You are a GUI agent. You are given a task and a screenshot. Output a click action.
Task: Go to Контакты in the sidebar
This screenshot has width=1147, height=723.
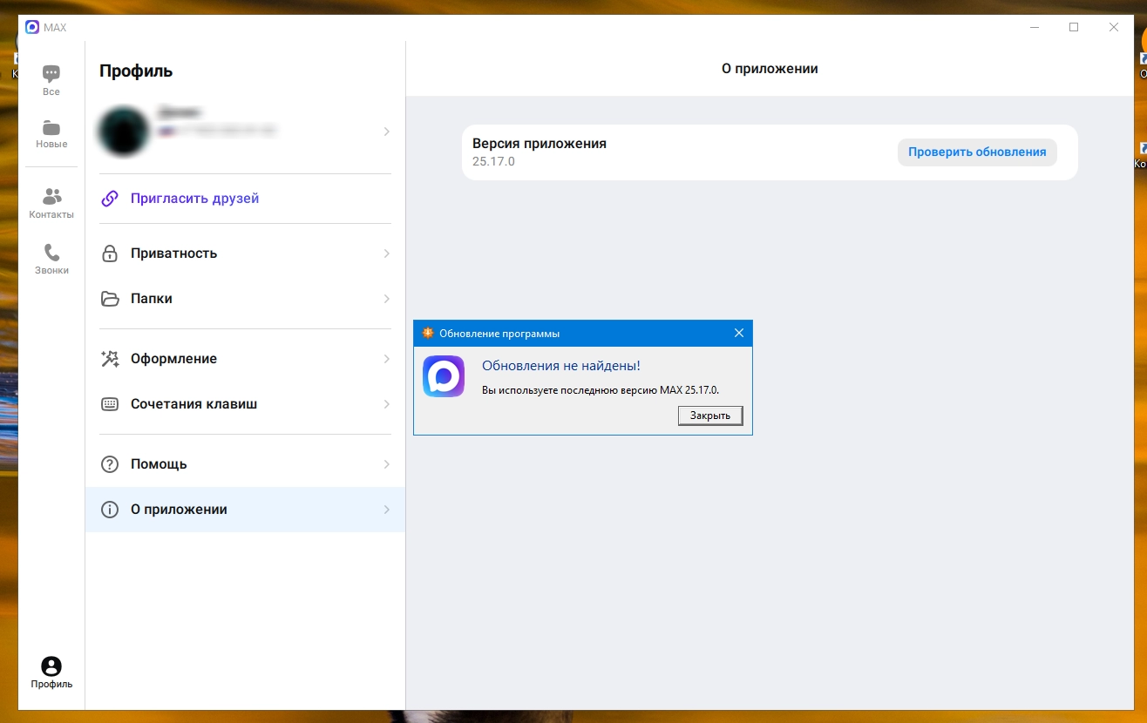pos(51,204)
